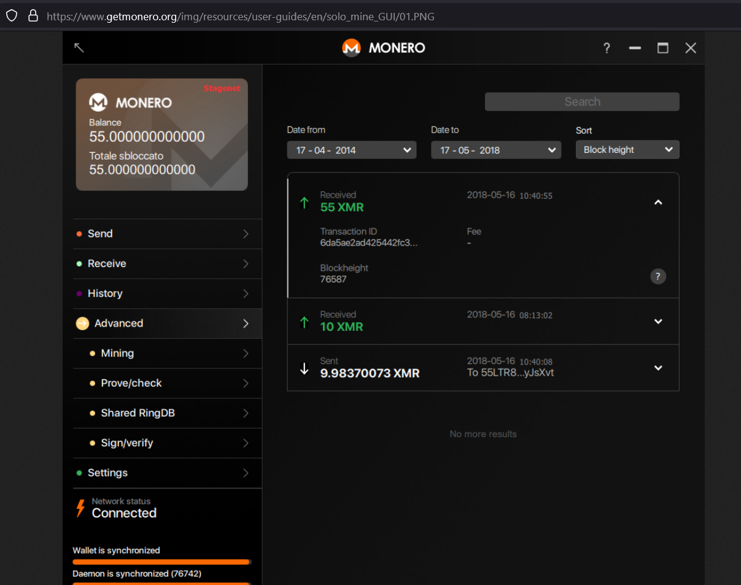Go to the Receive page

click(167, 263)
